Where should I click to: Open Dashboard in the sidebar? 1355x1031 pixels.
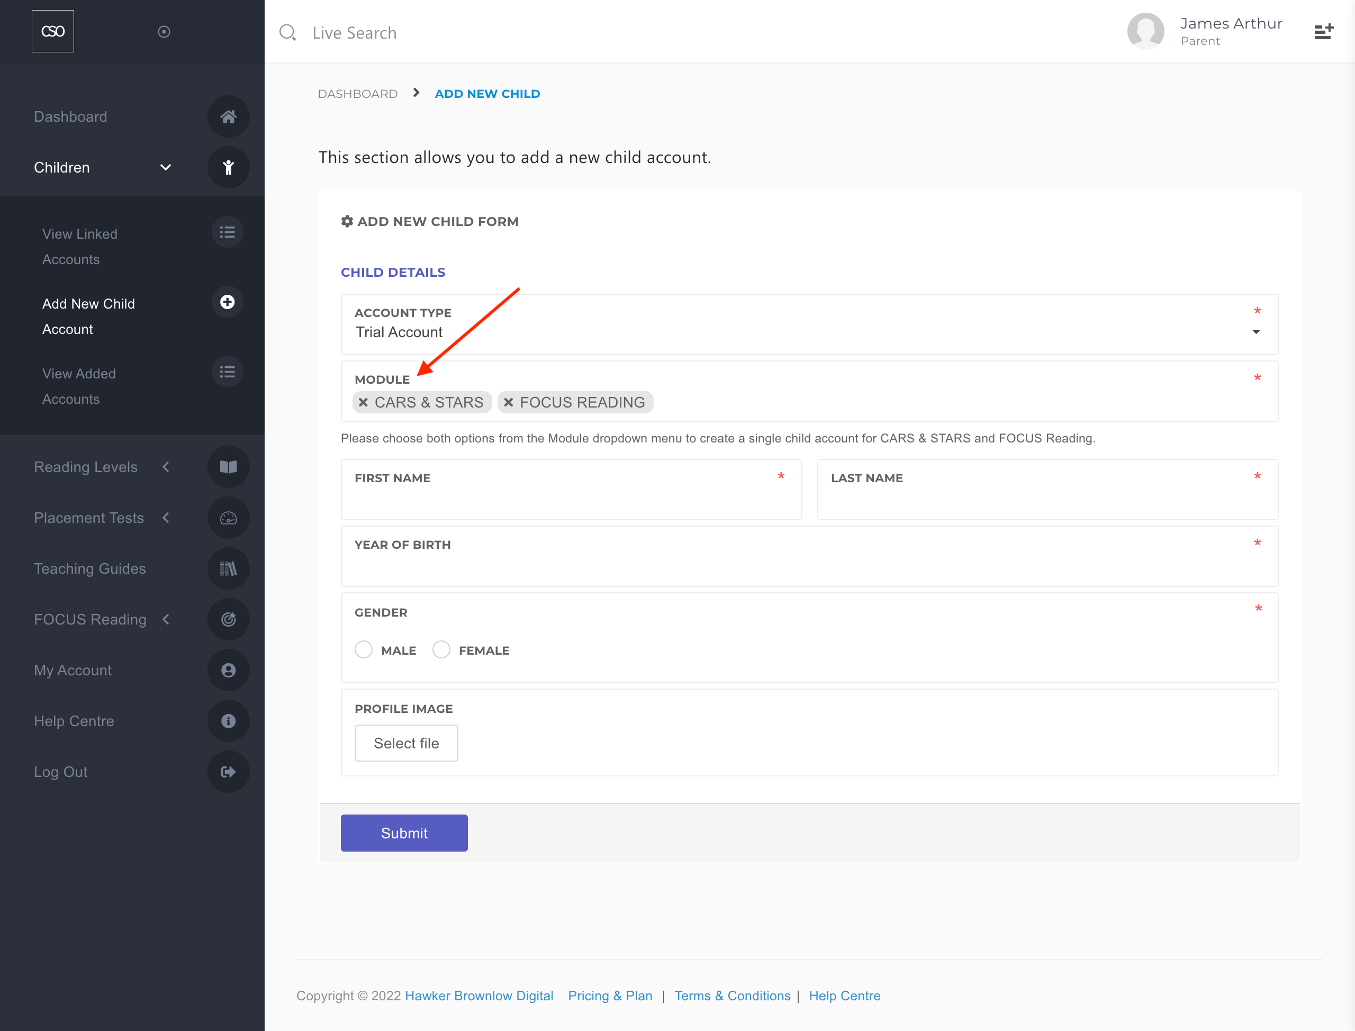tap(70, 116)
